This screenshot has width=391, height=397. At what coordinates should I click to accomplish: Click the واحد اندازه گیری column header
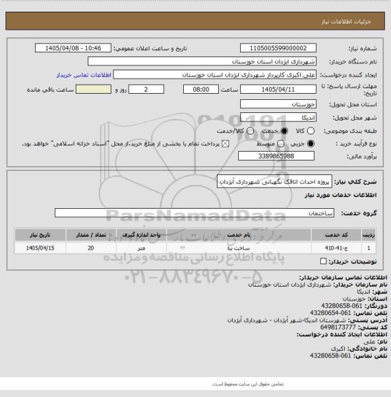(x=141, y=235)
